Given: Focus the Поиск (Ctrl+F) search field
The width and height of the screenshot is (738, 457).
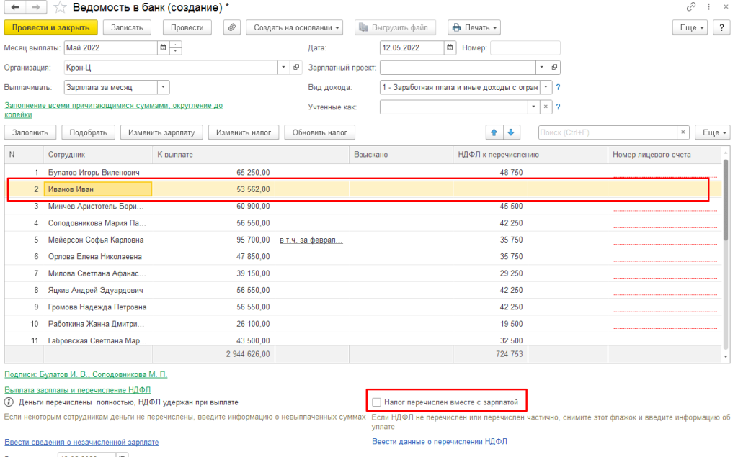Looking at the screenshot, I should pyautogui.click(x=608, y=132).
